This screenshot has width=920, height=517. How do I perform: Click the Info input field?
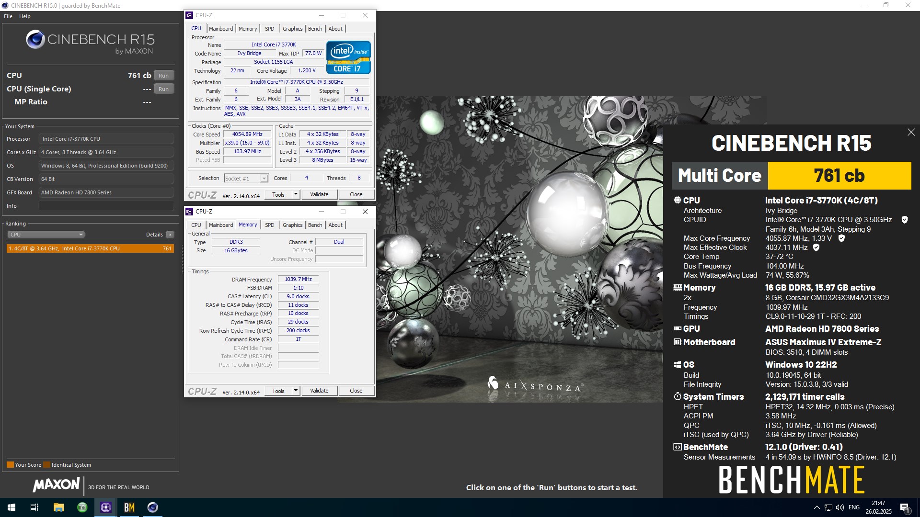[106, 206]
